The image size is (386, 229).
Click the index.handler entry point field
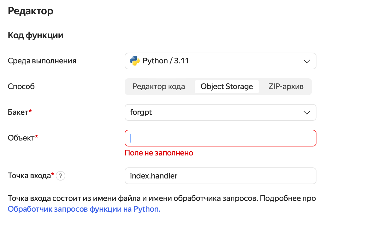[x=220, y=176]
